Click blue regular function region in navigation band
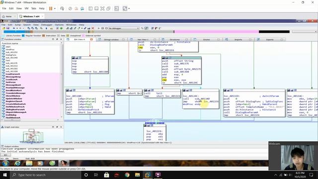The height and width of the screenshot is (179, 318). pyautogui.click(x=14, y=32)
